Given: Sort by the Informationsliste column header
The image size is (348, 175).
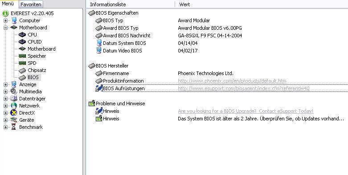Looking at the screenshot, I should coord(131,4).
